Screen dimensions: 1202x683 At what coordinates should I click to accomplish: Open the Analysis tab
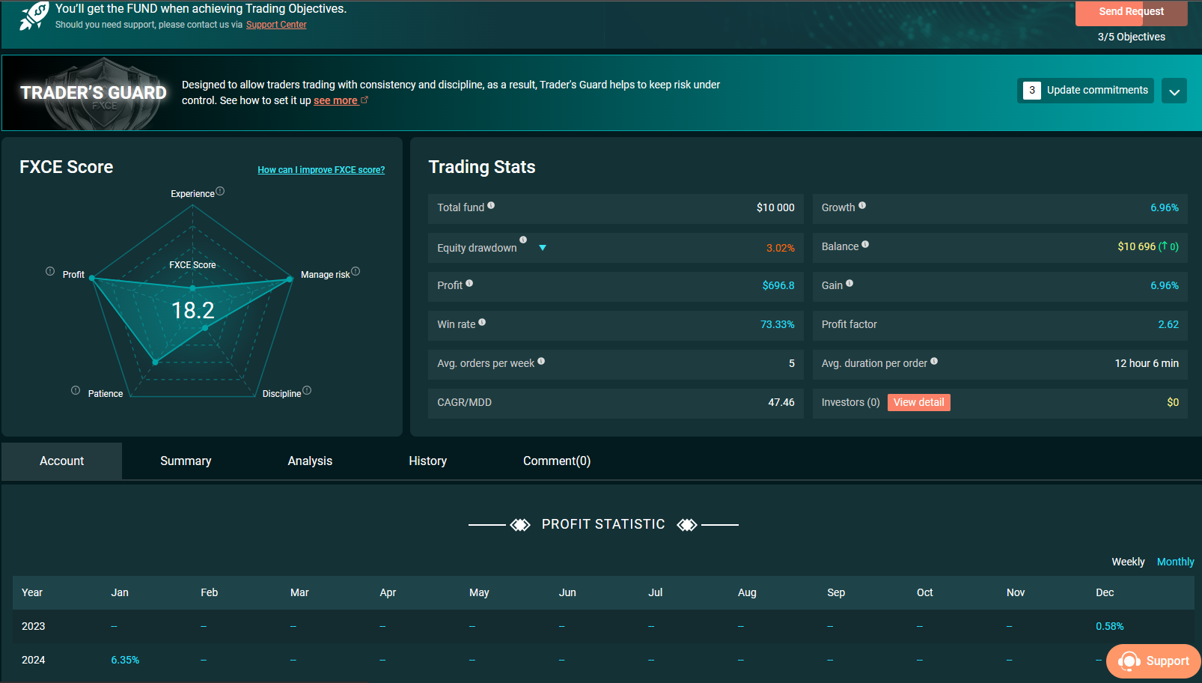click(x=310, y=461)
